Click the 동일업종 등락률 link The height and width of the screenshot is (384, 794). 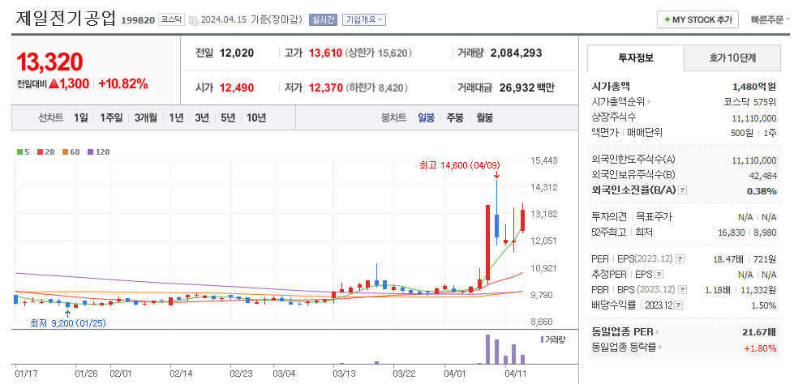point(624,348)
